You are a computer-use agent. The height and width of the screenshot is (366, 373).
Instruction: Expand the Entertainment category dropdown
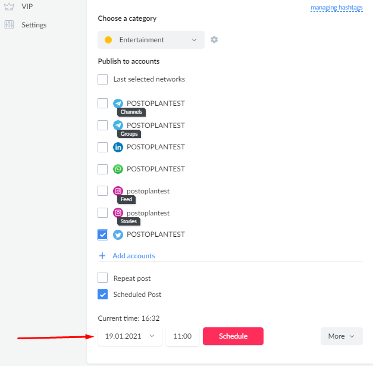tap(151, 40)
